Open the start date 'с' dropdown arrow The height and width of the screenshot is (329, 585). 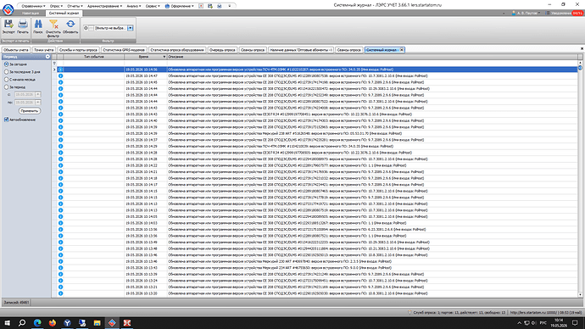coord(37,94)
